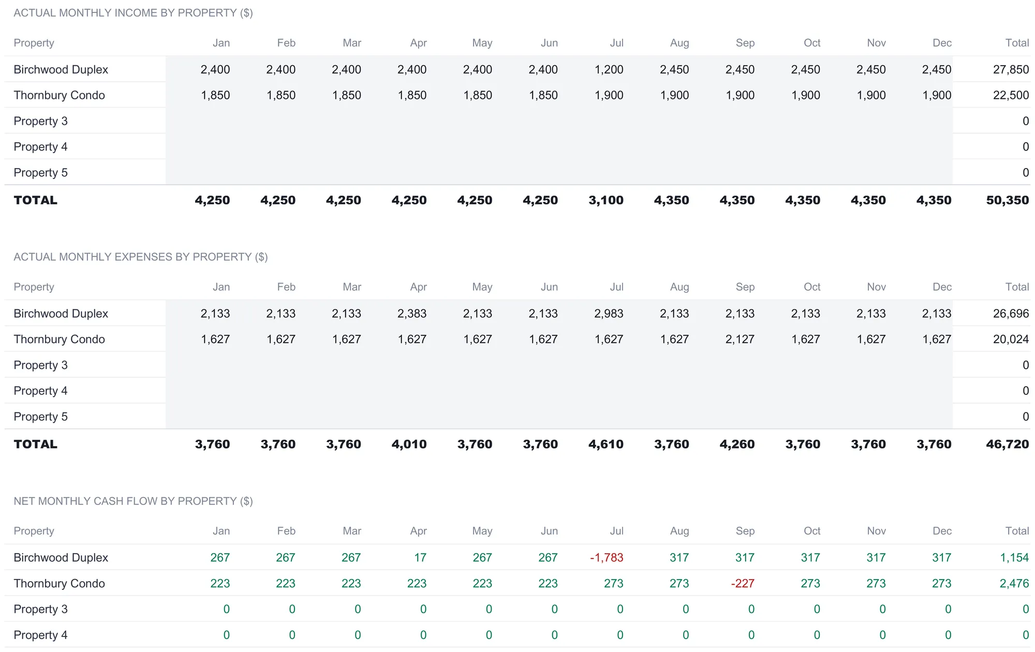Click the TOTAL row label in income table
This screenshot has height=652, width=1035.
coord(35,200)
